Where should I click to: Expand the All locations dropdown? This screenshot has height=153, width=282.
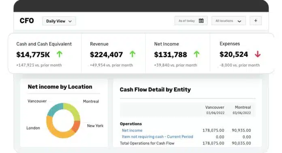click(229, 21)
